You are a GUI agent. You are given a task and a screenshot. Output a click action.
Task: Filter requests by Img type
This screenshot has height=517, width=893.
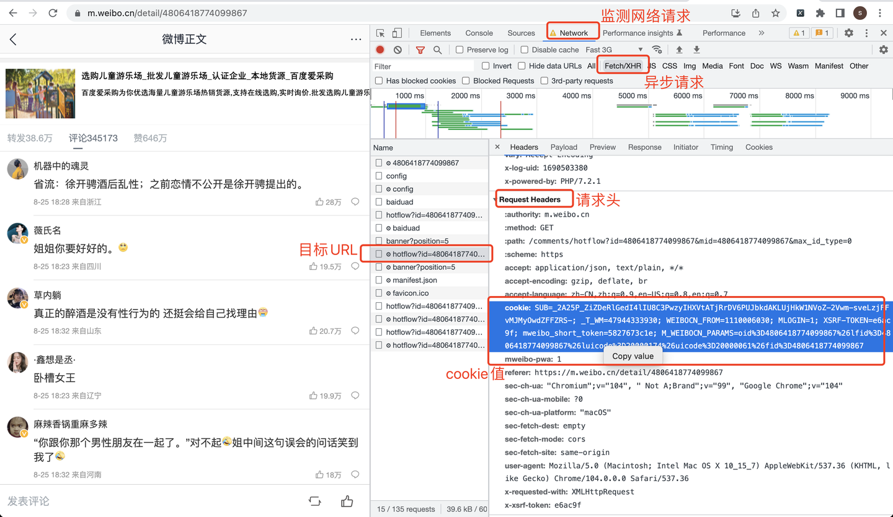[690, 66]
